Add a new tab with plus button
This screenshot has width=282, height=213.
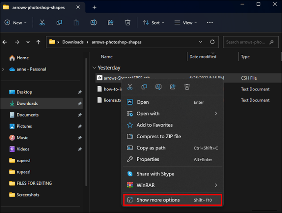point(94,7)
